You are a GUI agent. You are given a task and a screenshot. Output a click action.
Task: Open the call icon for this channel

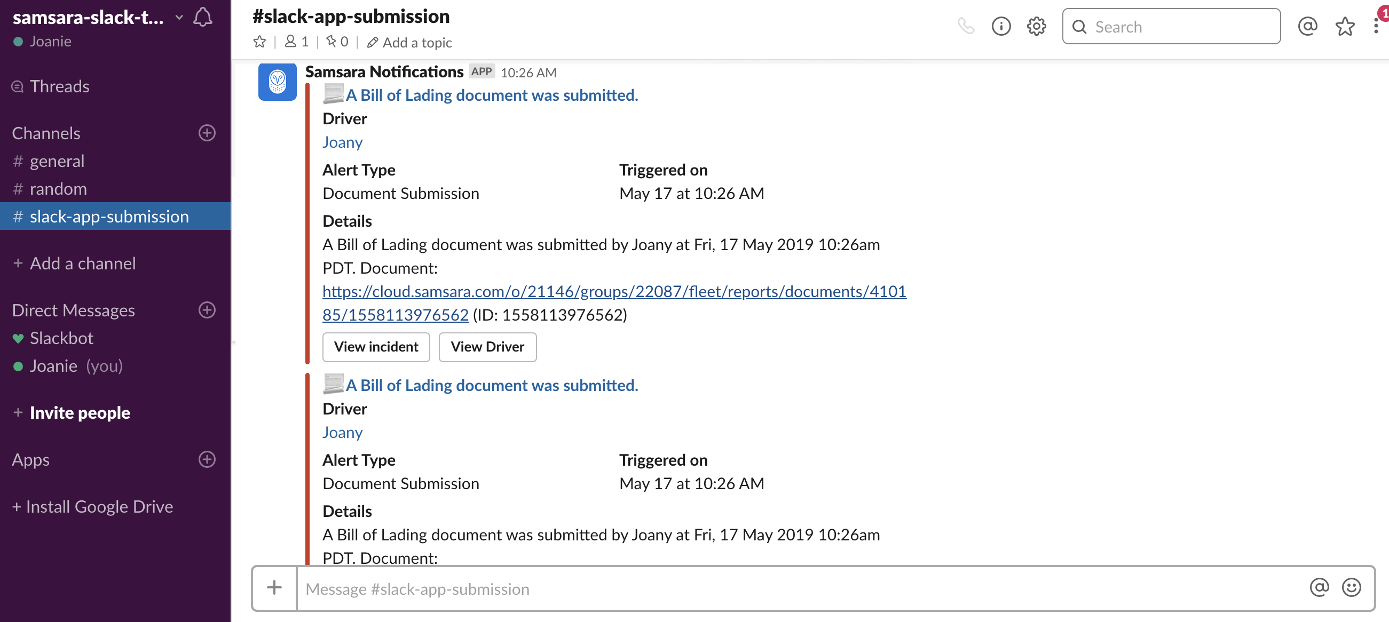click(966, 26)
